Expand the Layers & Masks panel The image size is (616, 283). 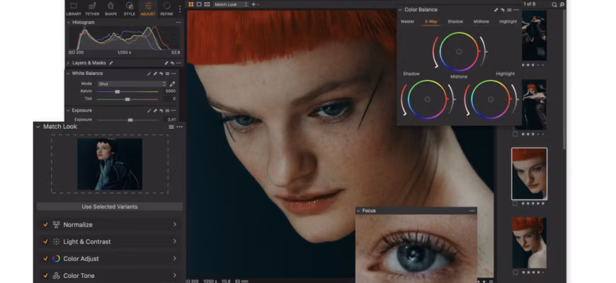click(x=68, y=63)
